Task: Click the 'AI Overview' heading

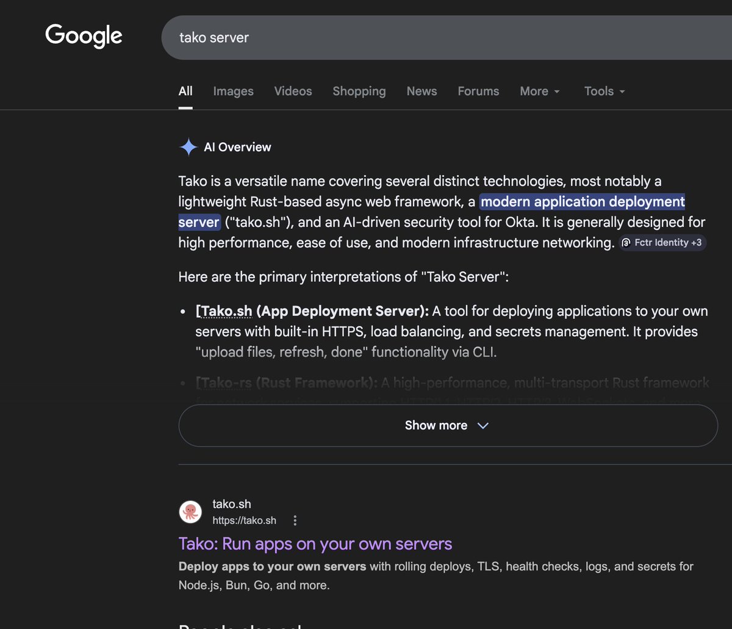Action: 237,147
